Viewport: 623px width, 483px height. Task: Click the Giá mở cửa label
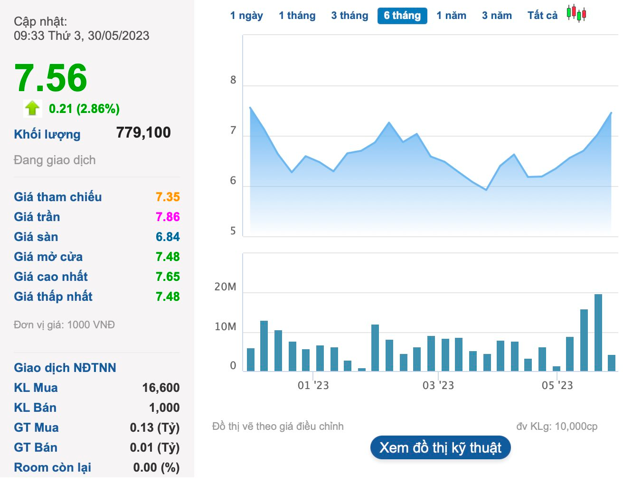pos(48,257)
